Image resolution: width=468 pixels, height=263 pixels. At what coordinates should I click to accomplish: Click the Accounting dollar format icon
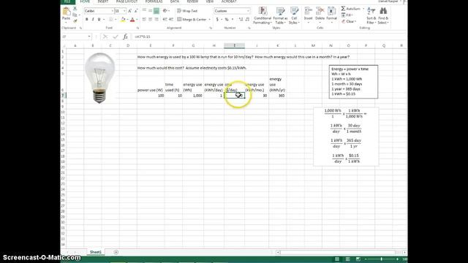pyautogui.click(x=218, y=20)
